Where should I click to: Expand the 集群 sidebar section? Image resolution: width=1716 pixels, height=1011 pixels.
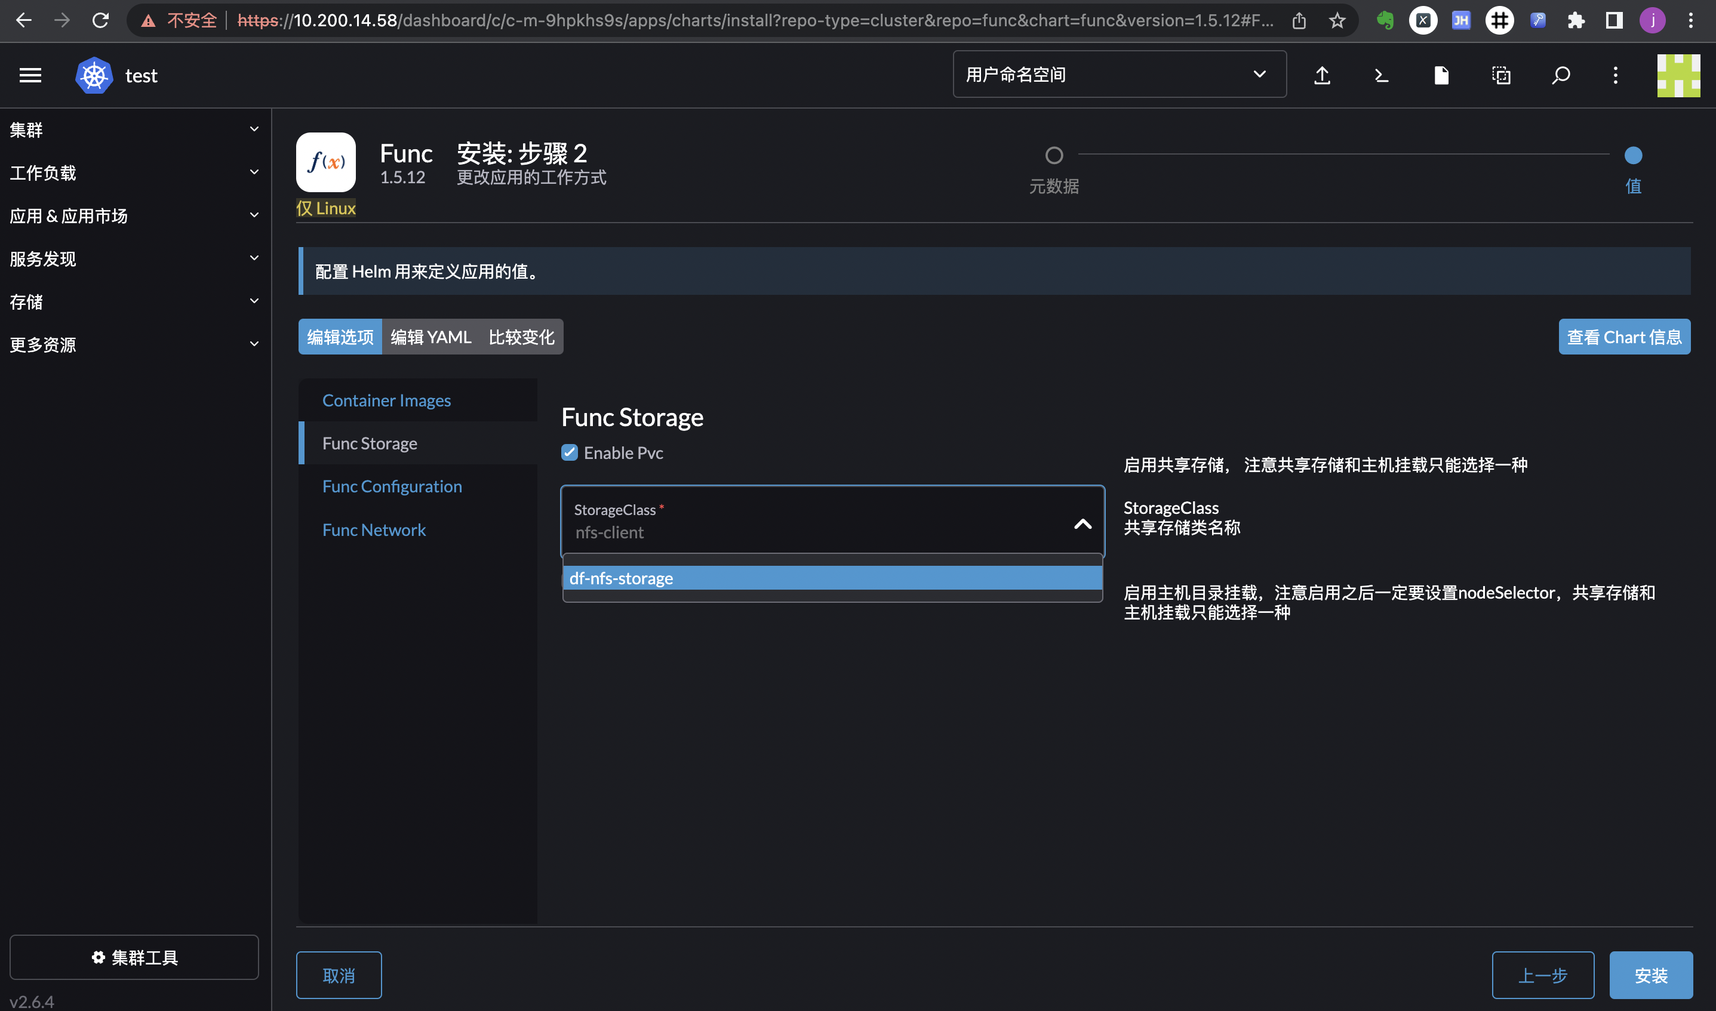[135, 130]
